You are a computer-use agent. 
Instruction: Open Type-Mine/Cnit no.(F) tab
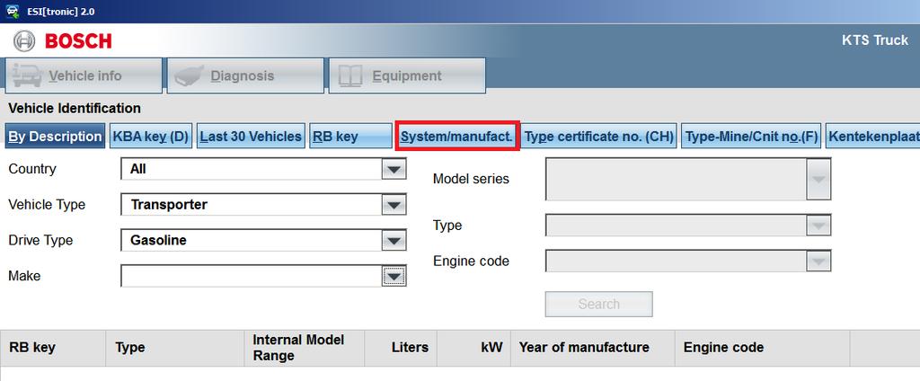752,137
